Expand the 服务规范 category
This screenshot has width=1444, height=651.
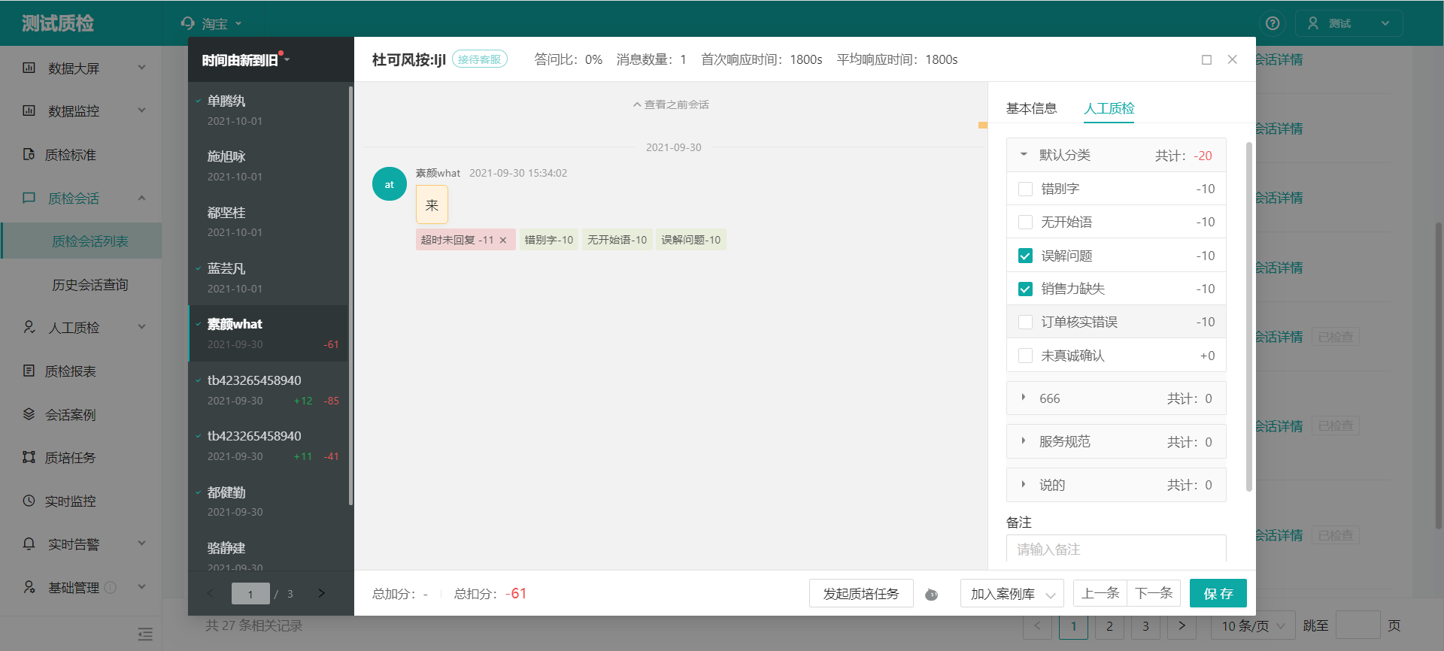(x=1024, y=441)
